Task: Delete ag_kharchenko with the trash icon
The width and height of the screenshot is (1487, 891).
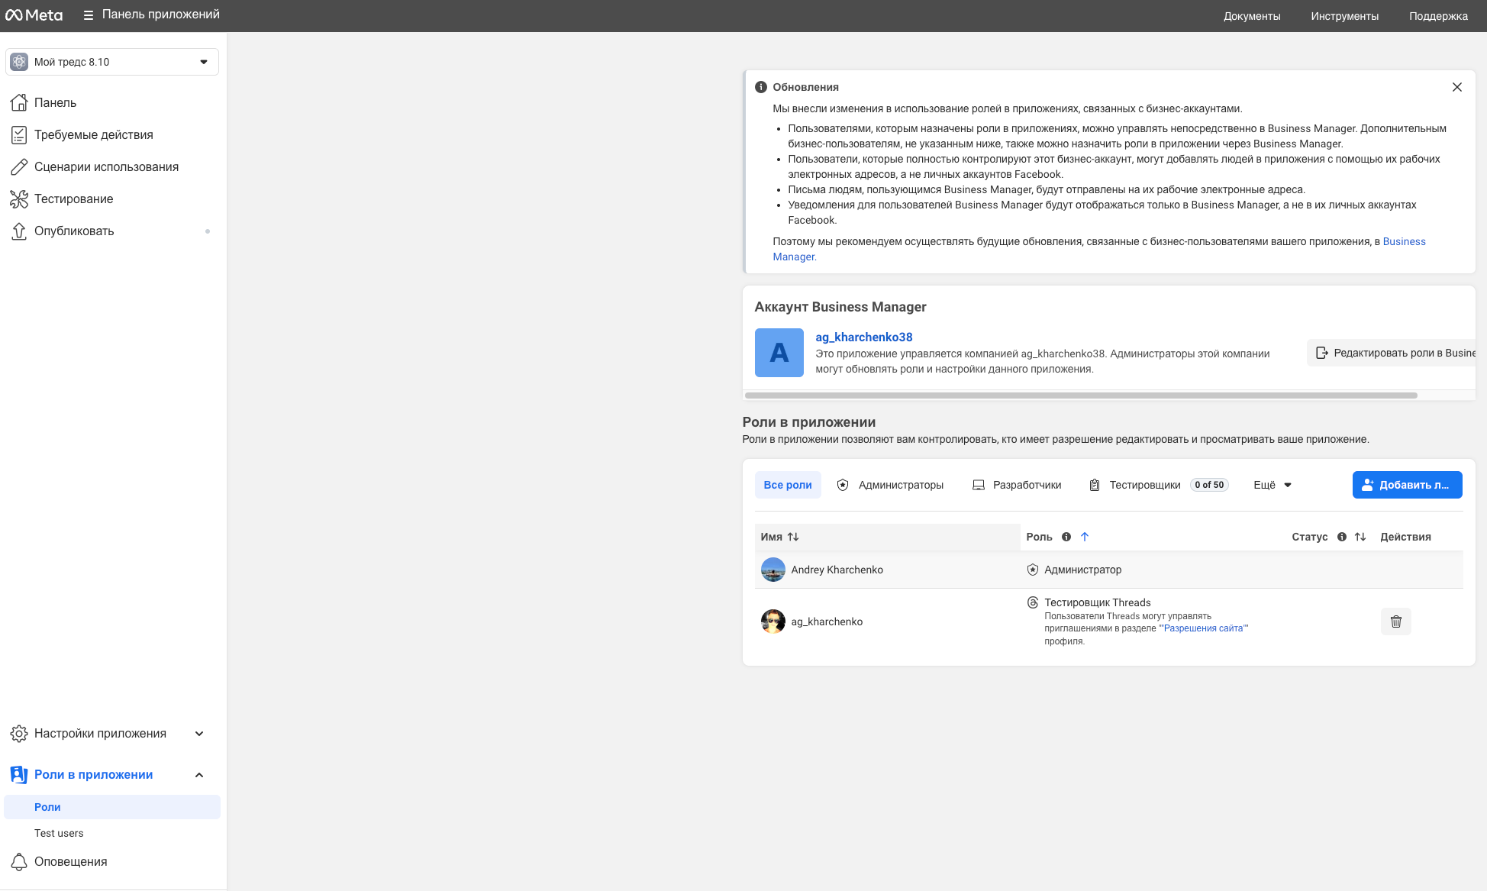Action: pyautogui.click(x=1395, y=621)
